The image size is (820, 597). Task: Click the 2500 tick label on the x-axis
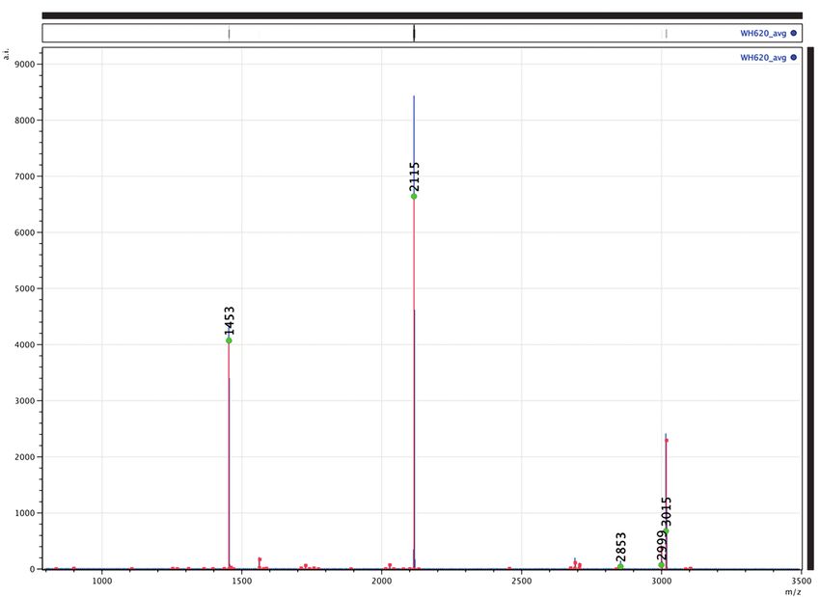521,581
